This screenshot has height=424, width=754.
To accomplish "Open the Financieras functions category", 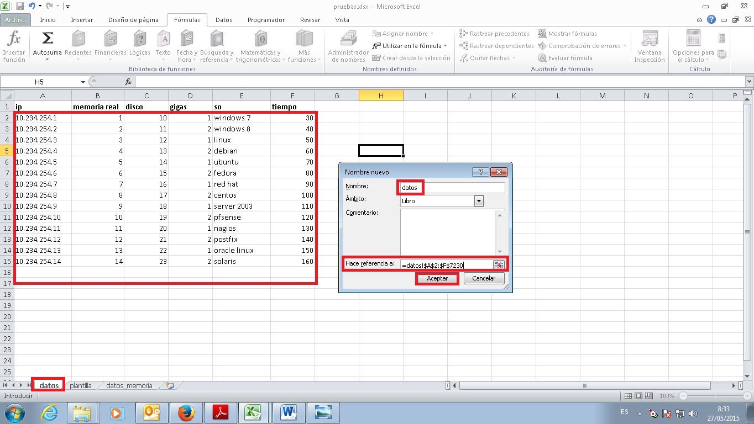I will 110,45.
